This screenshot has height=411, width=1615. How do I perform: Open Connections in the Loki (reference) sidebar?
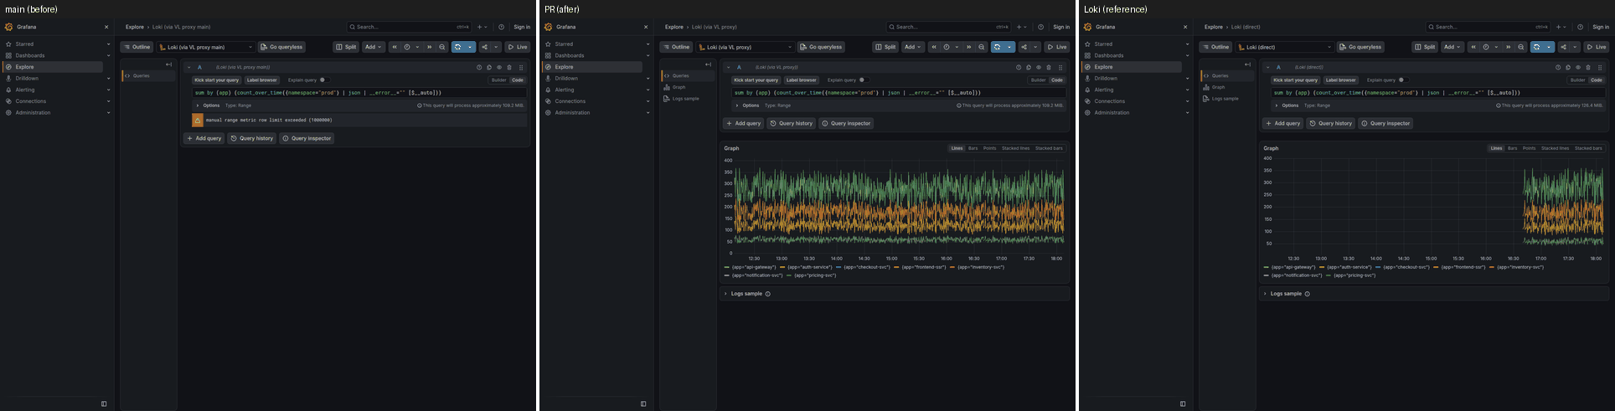coord(1109,101)
